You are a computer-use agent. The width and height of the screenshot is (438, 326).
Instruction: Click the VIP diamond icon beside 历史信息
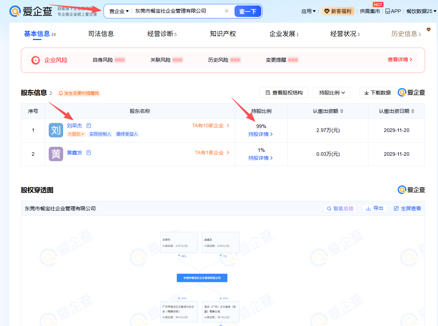(429, 30)
